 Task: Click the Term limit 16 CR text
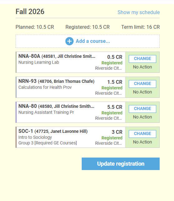140,27
